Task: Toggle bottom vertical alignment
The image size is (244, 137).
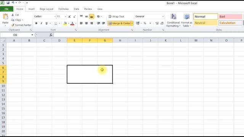Action: coord(91,16)
